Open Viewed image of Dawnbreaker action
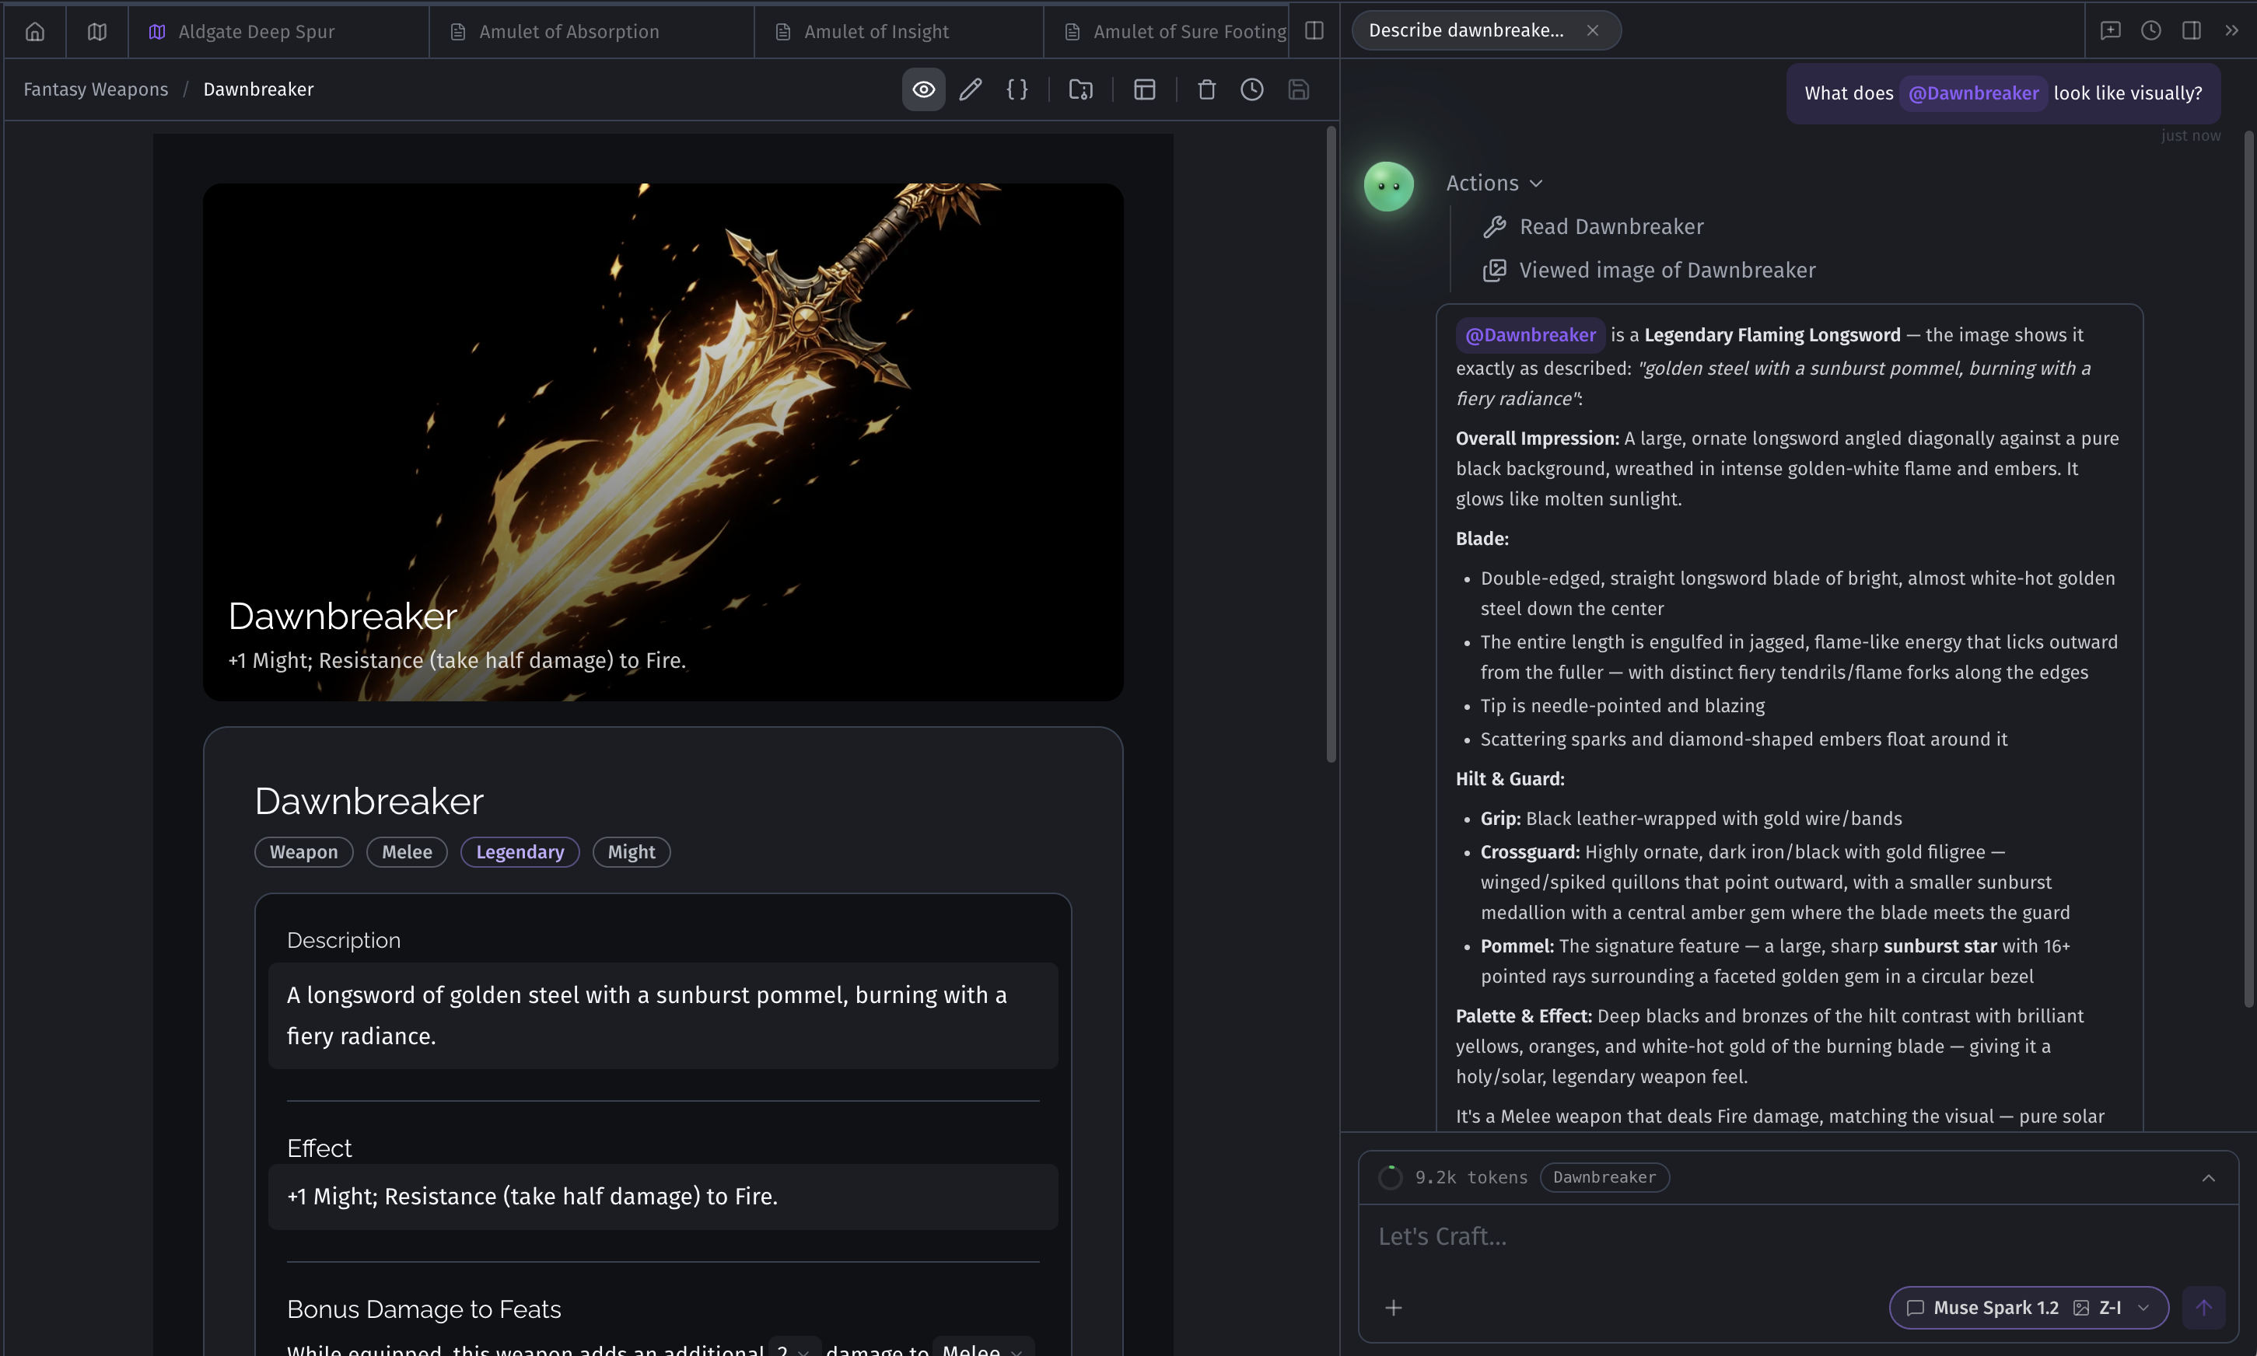Image resolution: width=2257 pixels, height=1356 pixels. click(x=1649, y=271)
